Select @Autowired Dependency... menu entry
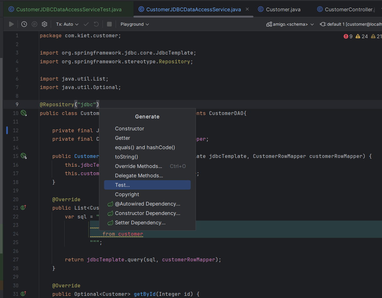Viewport: 382px width, 298px height. [147, 204]
